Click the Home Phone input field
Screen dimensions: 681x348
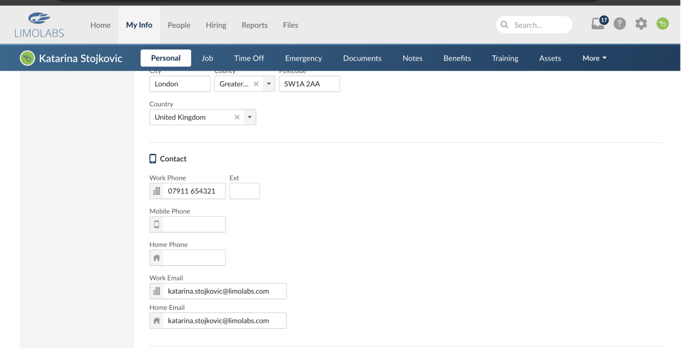point(194,258)
